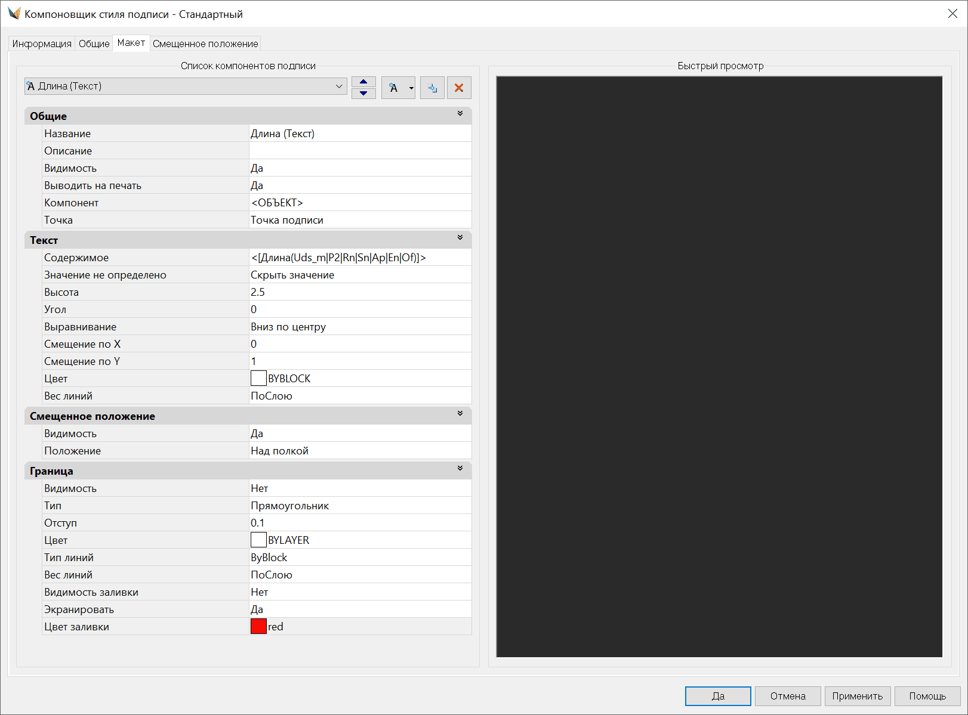Move the component down in the list
The height and width of the screenshot is (715, 968).
coord(363,93)
